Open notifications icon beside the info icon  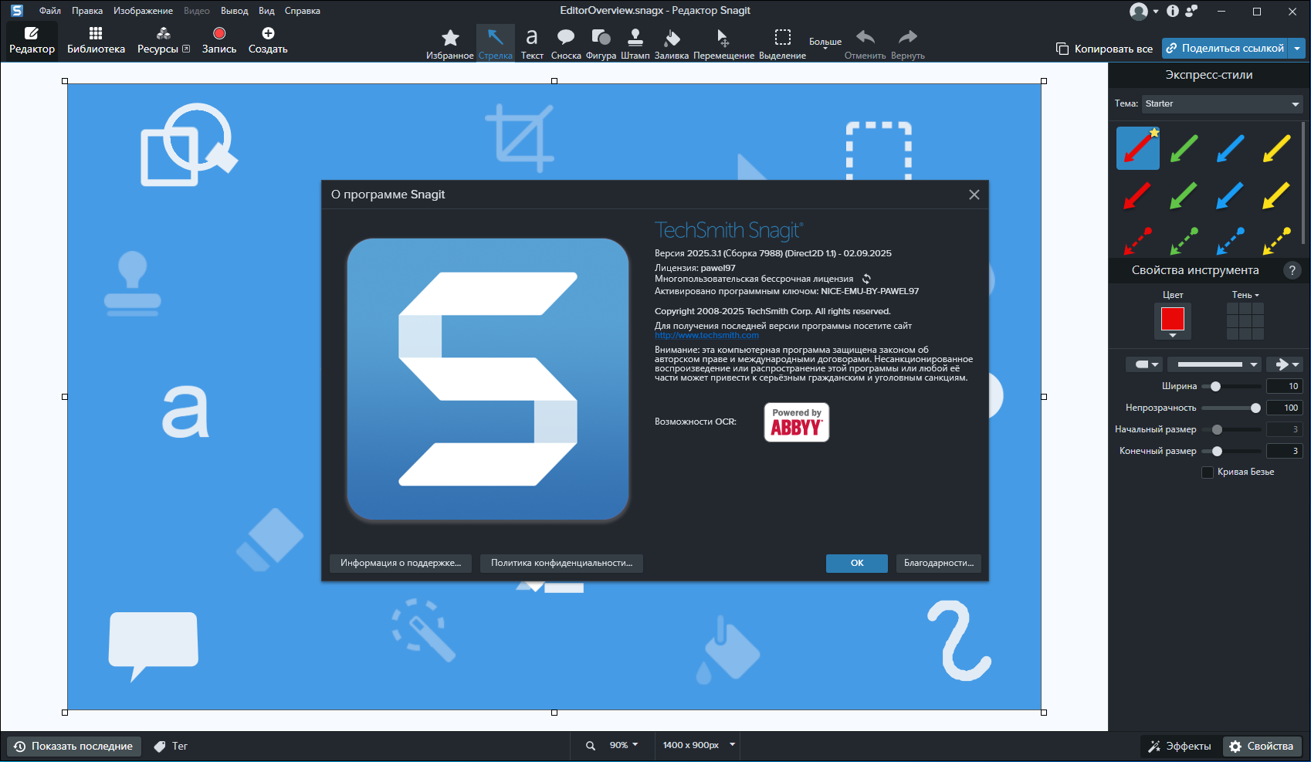click(1191, 11)
